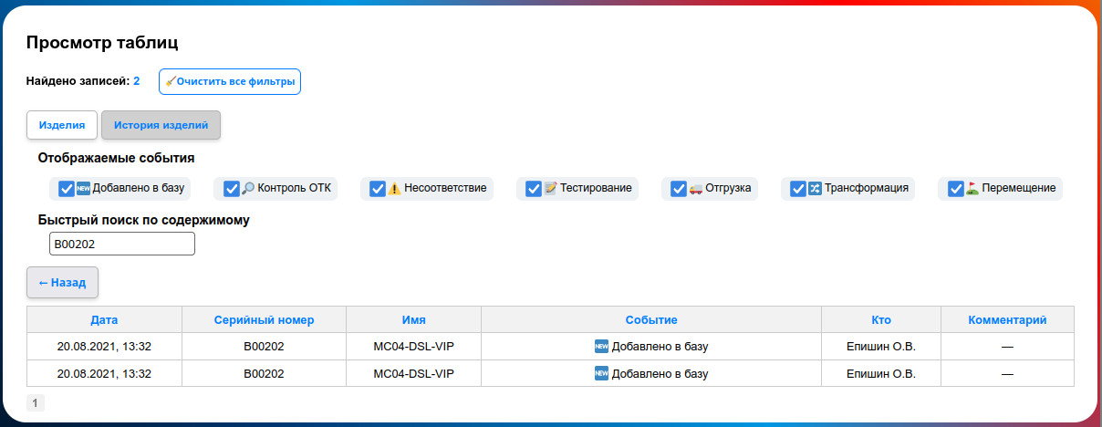
Task: Open the "История изделий" tab
Action: [161, 124]
